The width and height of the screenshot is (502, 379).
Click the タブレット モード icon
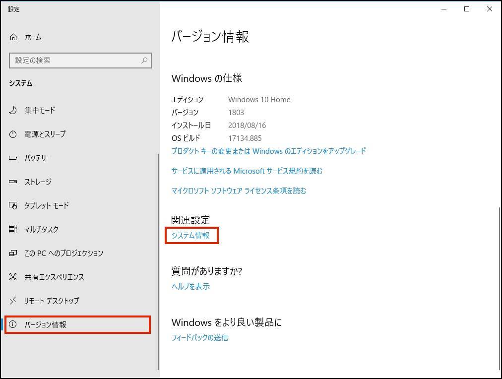pyautogui.click(x=13, y=205)
